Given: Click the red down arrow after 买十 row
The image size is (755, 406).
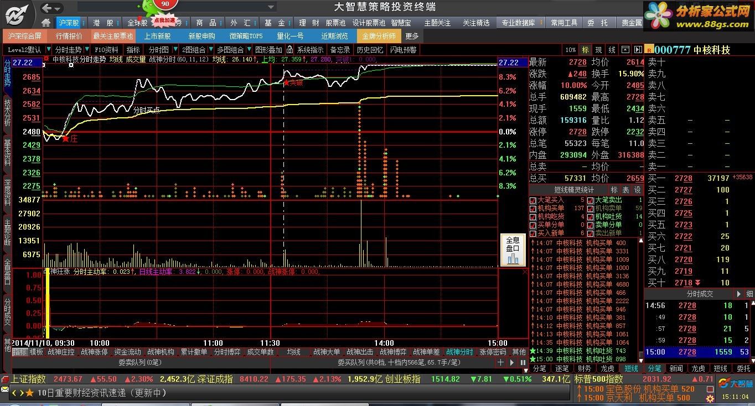Looking at the screenshot, I should pyautogui.click(x=697, y=283).
